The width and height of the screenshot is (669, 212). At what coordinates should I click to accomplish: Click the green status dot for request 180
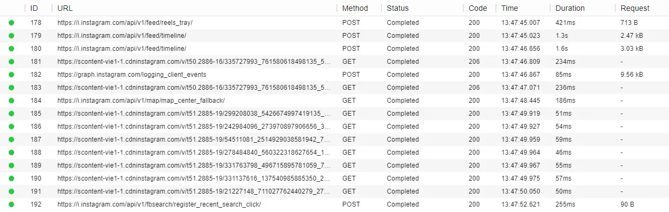point(11,49)
